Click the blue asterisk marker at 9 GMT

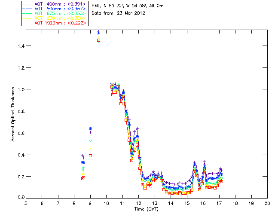tap(90, 129)
